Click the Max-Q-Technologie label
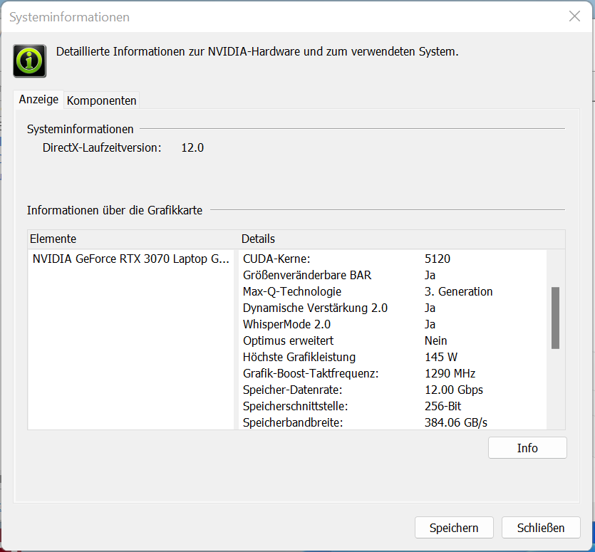 [292, 291]
